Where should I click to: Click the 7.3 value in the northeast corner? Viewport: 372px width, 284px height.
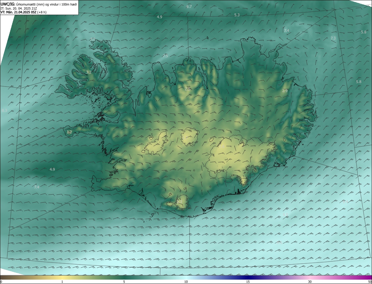pos(333,38)
